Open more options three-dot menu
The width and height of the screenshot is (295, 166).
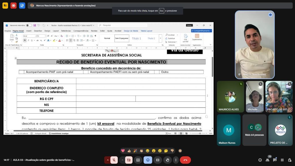point(176,160)
